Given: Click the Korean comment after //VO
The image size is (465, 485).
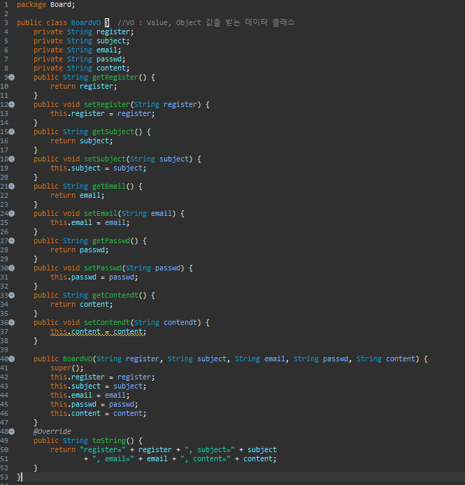Looking at the screenshot, I should coord(250,22).
